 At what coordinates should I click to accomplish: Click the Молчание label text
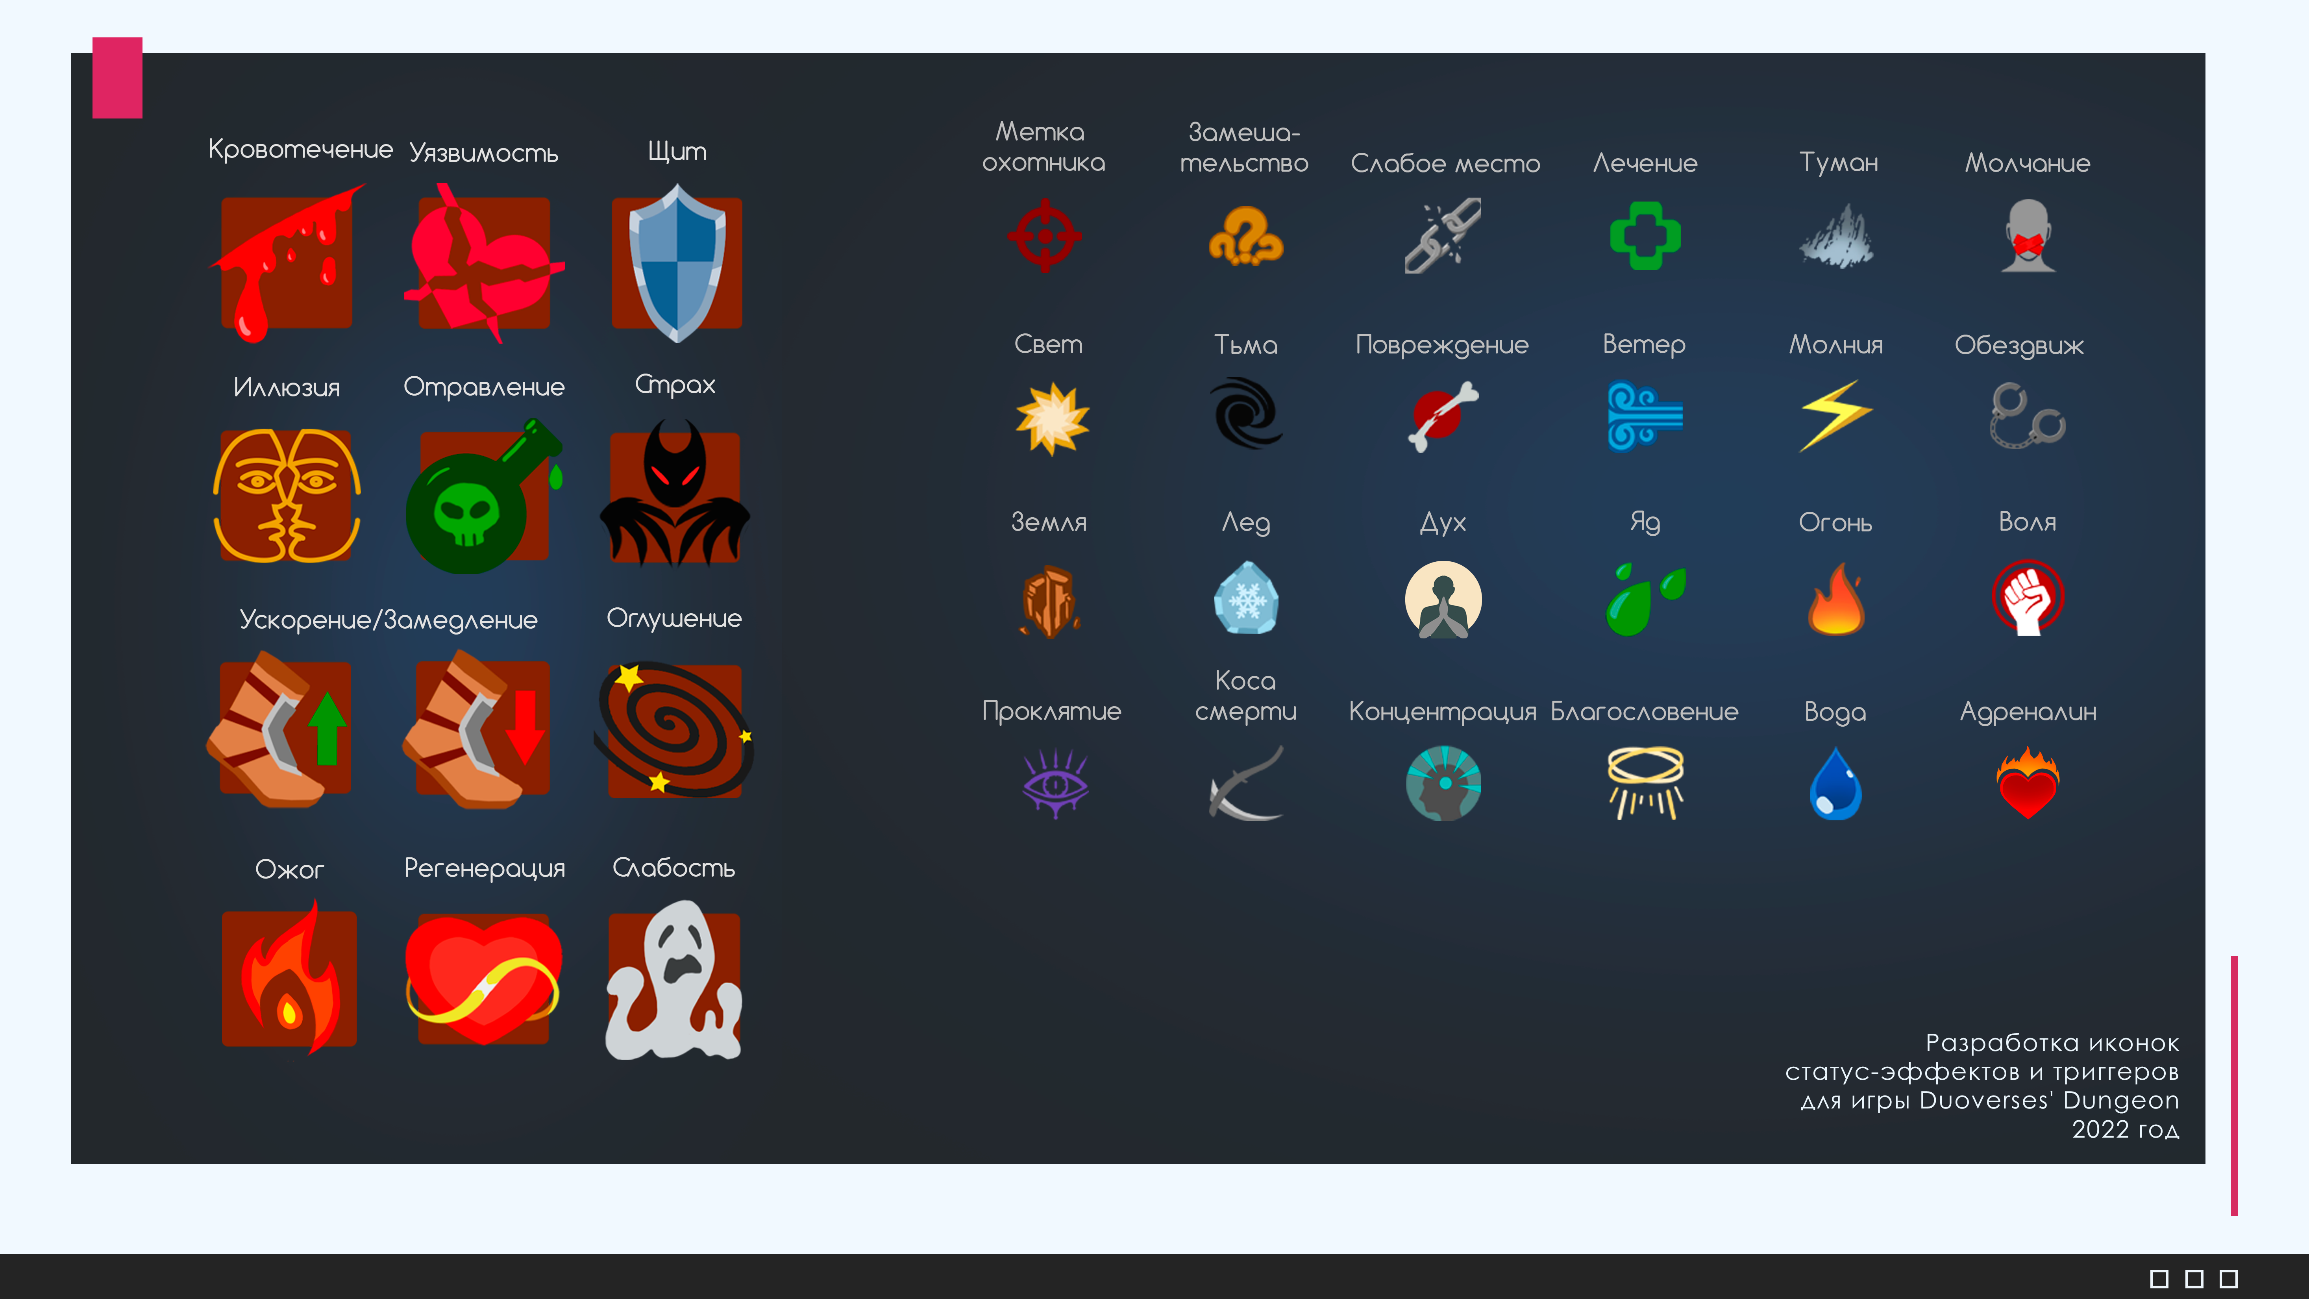[2028, 163]
